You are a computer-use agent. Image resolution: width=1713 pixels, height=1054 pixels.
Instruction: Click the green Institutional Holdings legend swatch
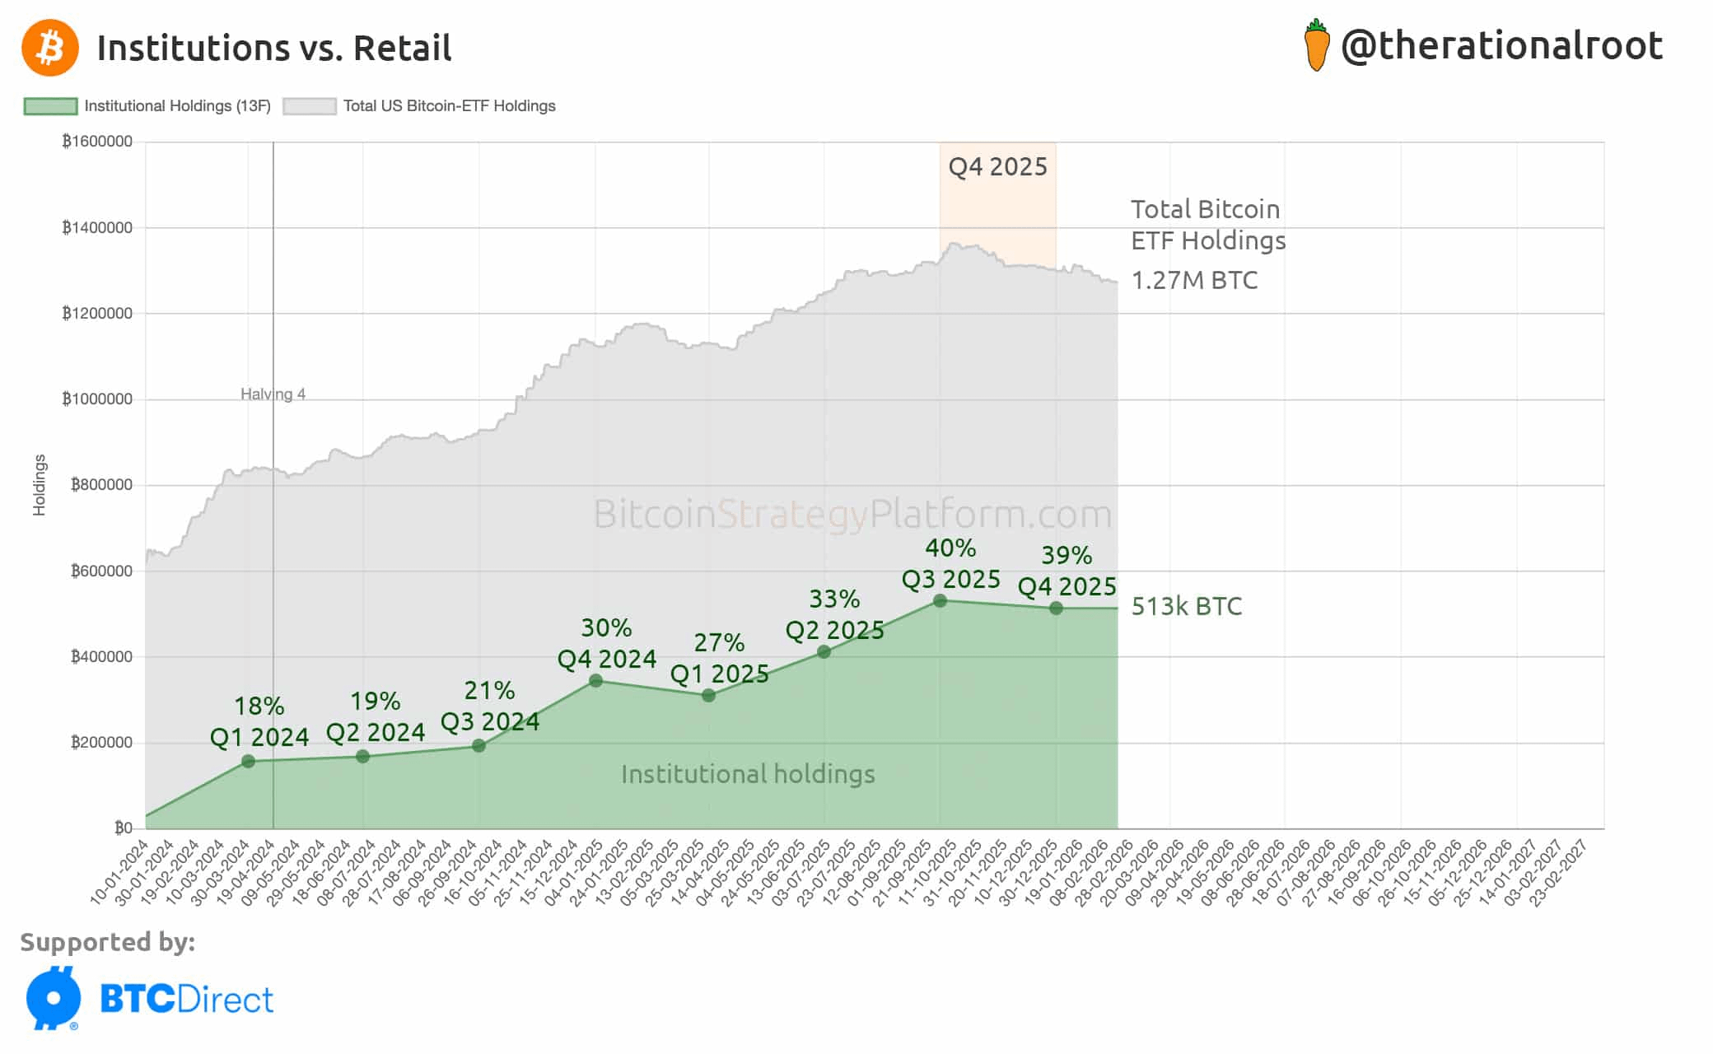click(50, 106)
